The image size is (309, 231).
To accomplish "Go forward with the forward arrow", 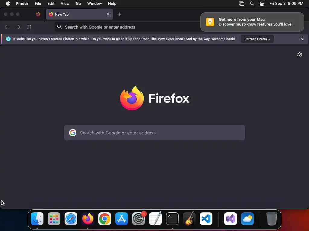I will click(18, 27).
